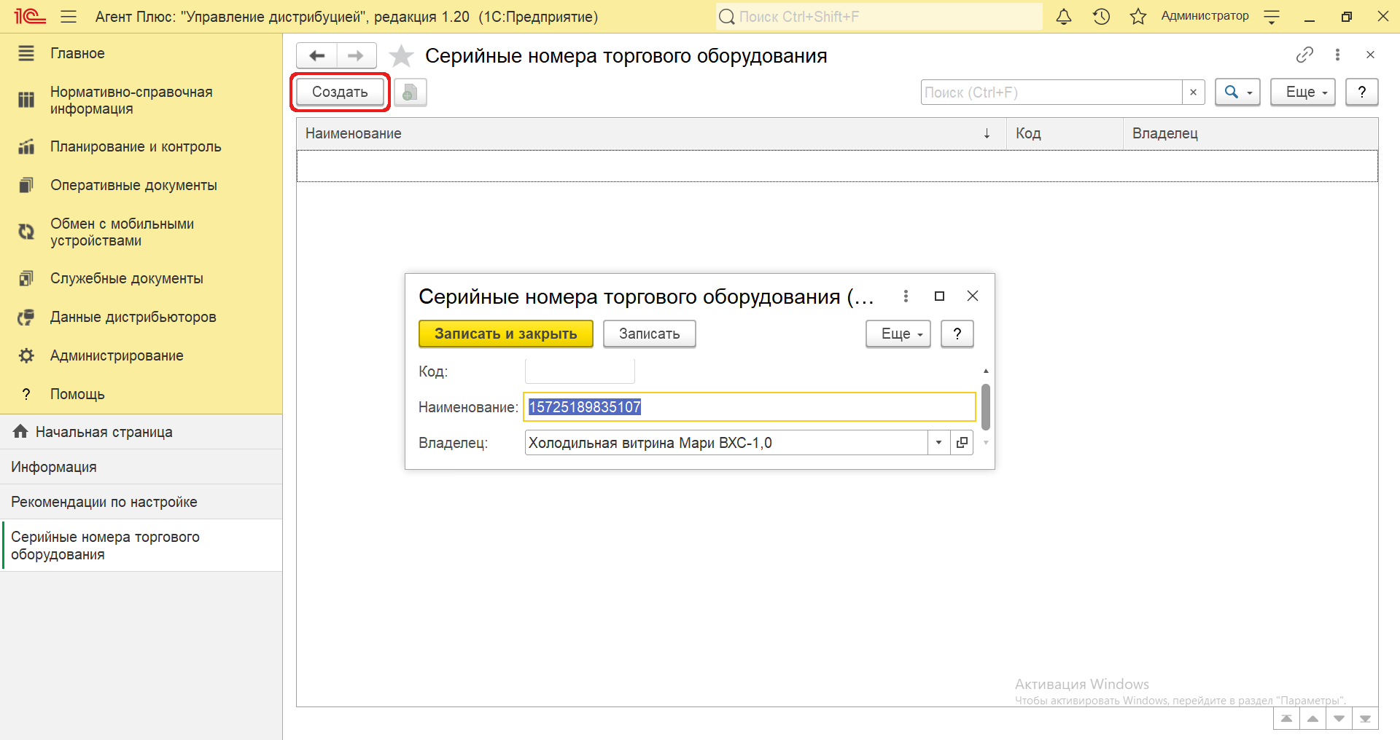Open page three-dots menu icon
1400x740 pixels.
(1337, 55)
